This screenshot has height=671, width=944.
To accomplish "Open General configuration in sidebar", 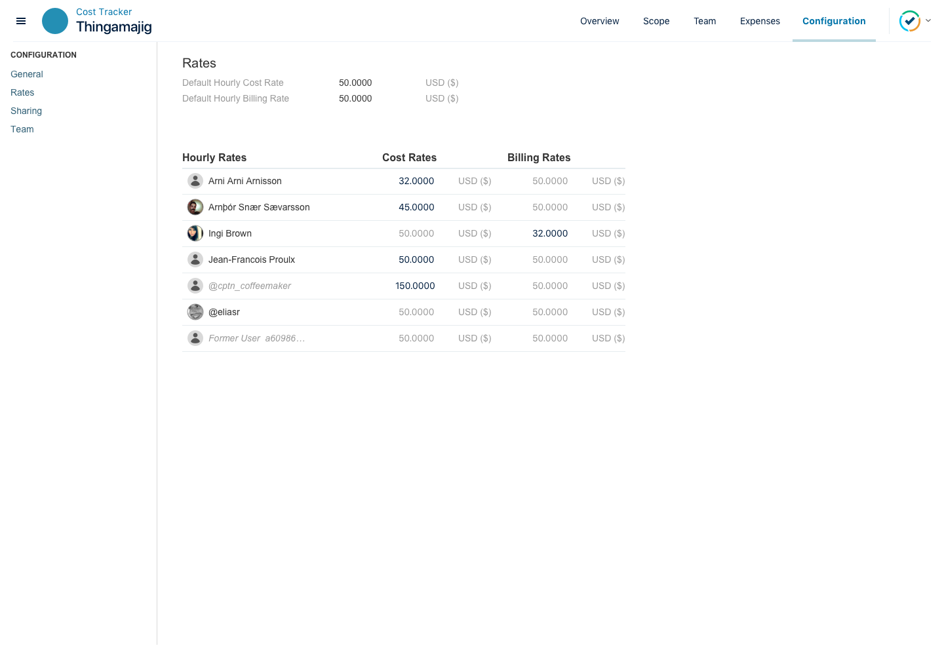I will 27,74.
